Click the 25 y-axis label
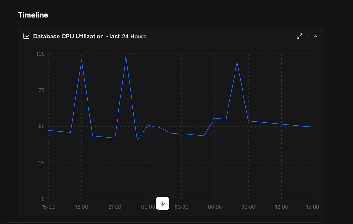Viewport: 353px width, 224px height. point(42,163)
